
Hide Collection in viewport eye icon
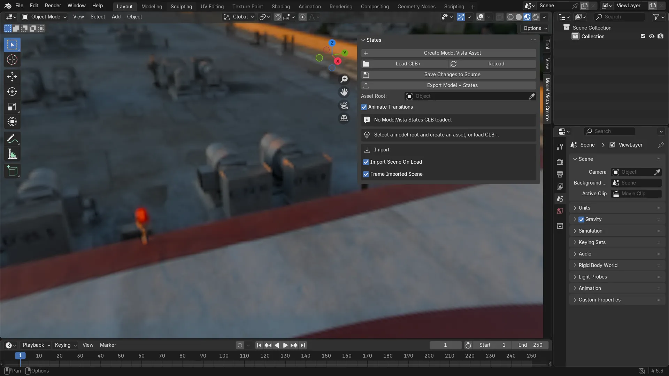652,36
